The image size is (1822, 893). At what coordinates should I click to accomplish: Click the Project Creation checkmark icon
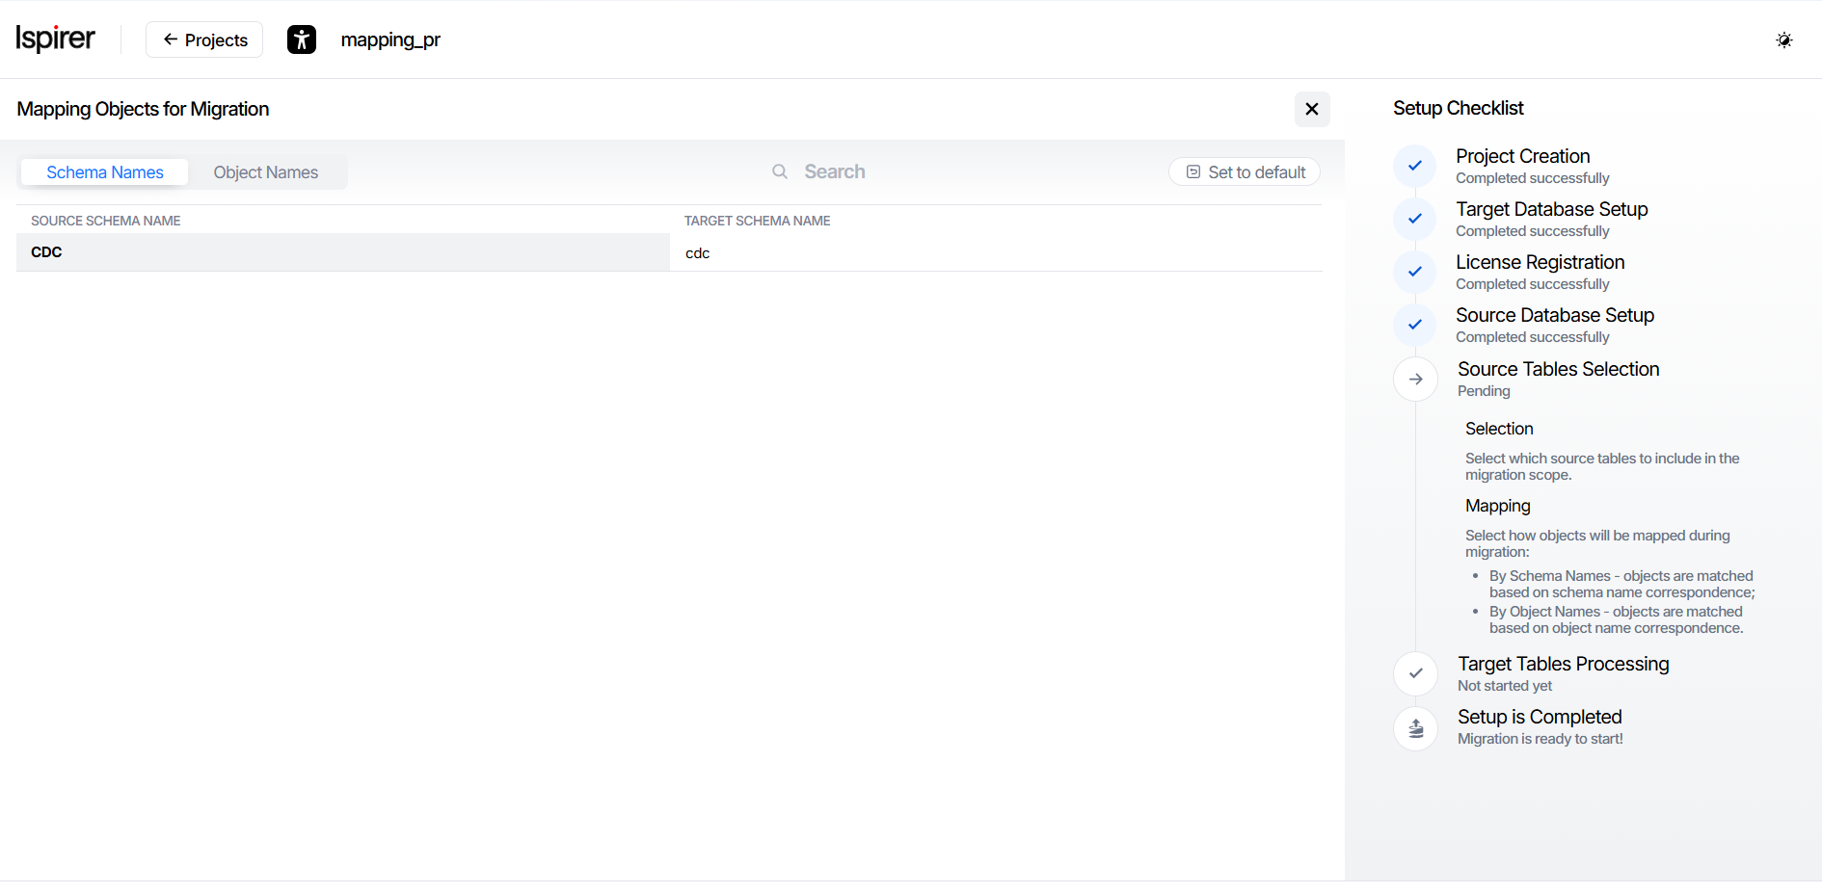pyautogui.click(x=1414, y=166)
